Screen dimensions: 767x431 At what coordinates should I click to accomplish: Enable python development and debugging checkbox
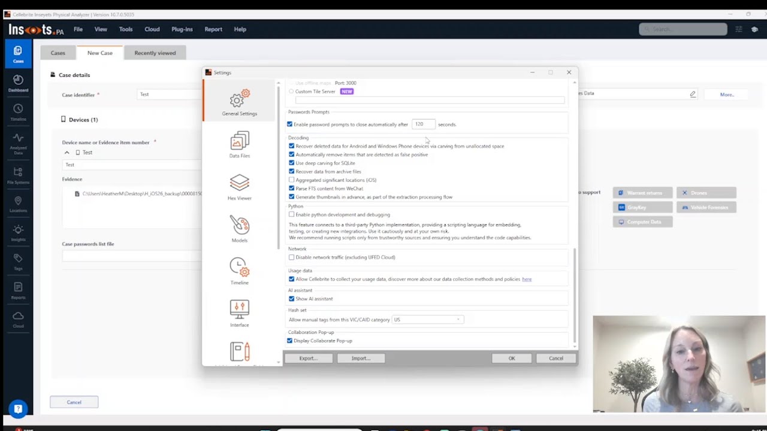pyautogui.click(x=292, y=214)
